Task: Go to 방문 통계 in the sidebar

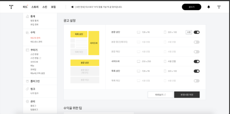Action: click(x=34, y=21)
